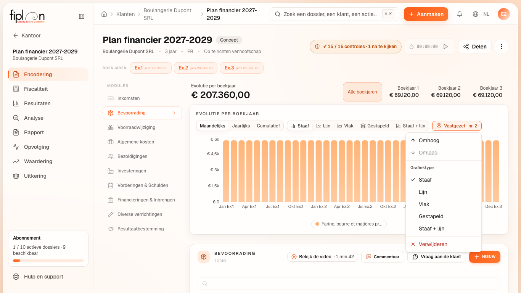Open the 15 / 16 controles status
Viewport: 521px width, 293px height.
pyautogui.click(x=355, y=47)
